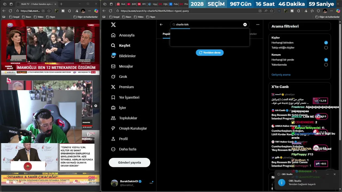Switch to the YouTube (638) tab

pos(132,4)
